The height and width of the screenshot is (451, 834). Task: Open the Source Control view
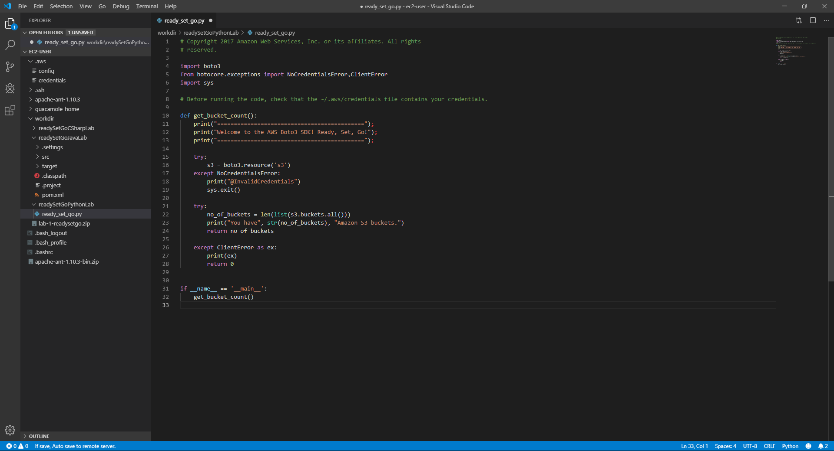point(10,67)
